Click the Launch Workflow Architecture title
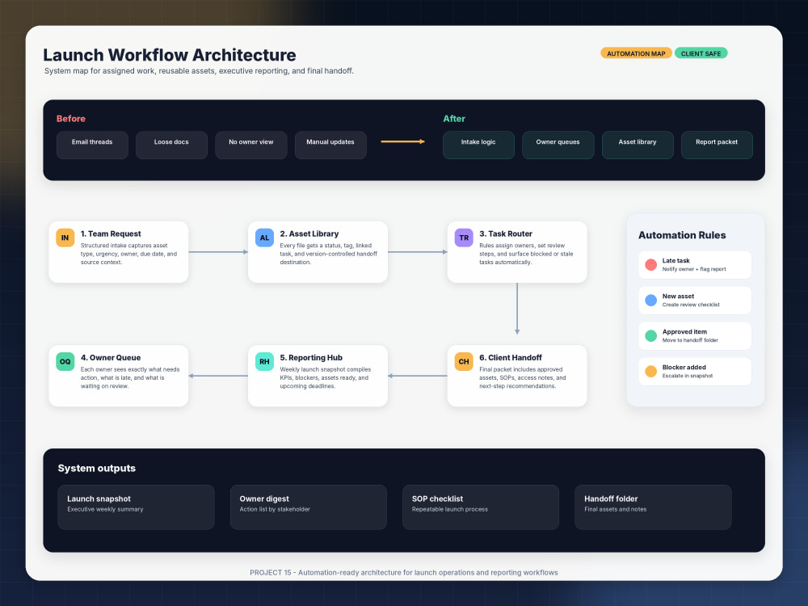This screenshot has height=606, width=808. (170, 55)
